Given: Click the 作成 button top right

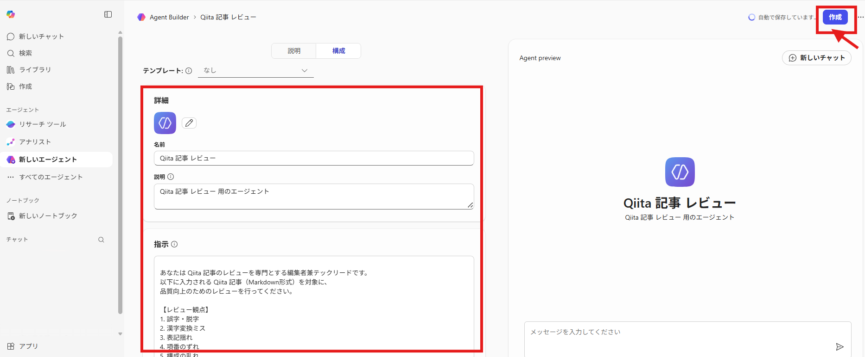Looking at the screenshot, I should click(835, 17).
